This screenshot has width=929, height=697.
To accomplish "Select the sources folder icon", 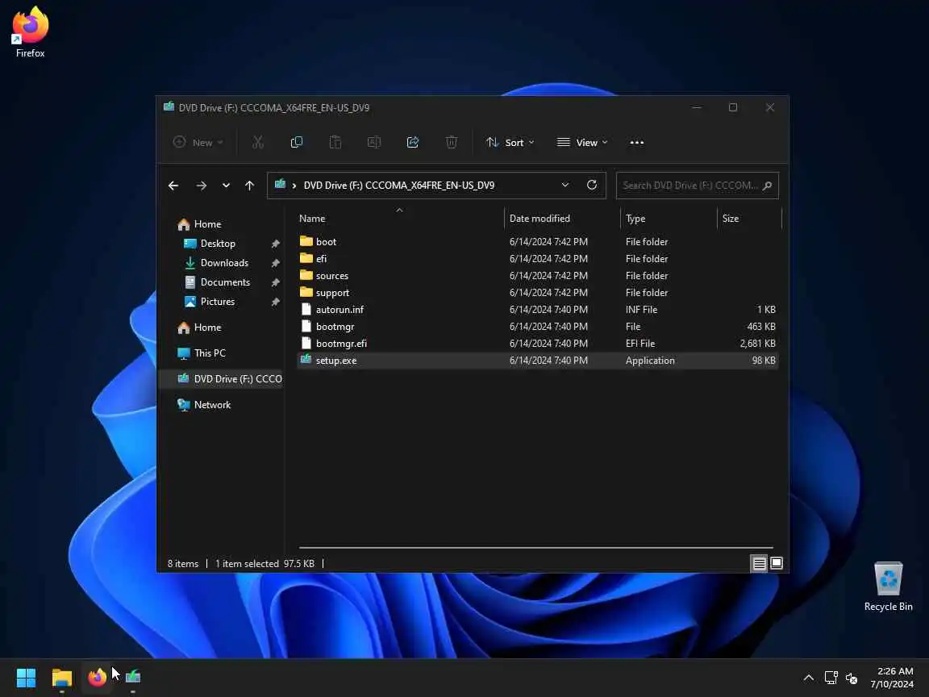I will [x=306, y=275].
